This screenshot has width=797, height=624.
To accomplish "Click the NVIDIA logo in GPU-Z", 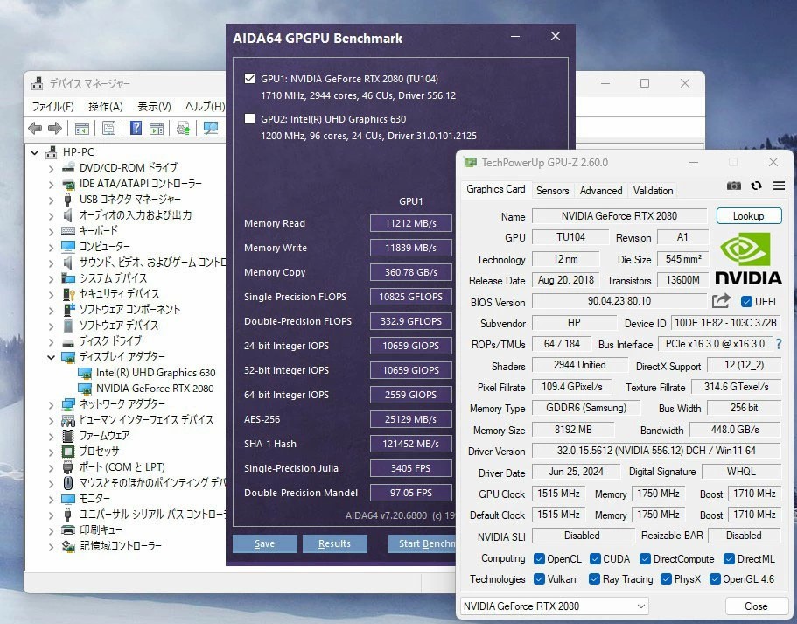I will (x=748, y=258).
